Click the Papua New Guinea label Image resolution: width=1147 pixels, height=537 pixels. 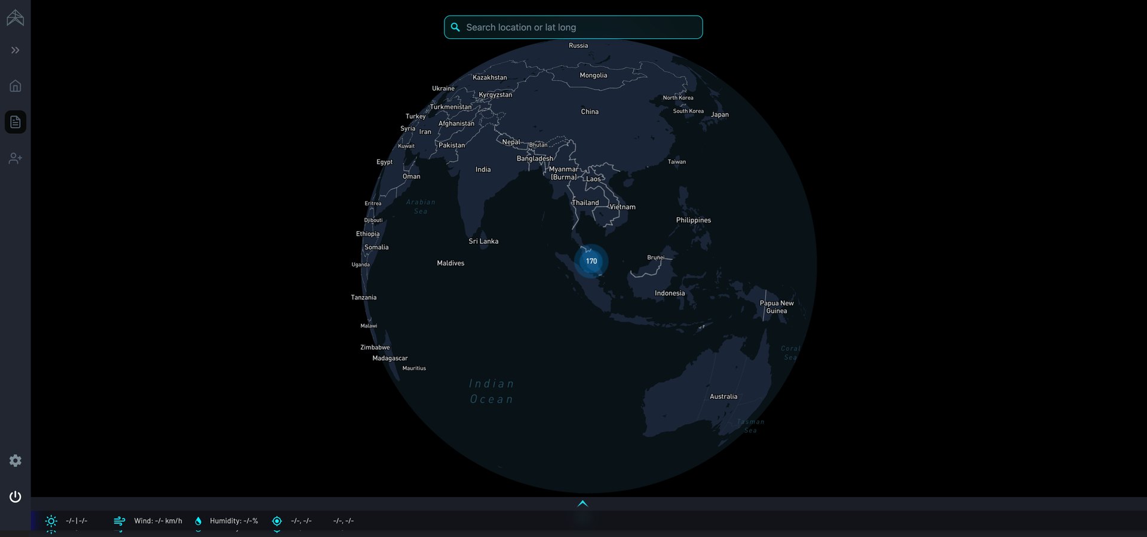pyautogui.click(x=777, y=307)
